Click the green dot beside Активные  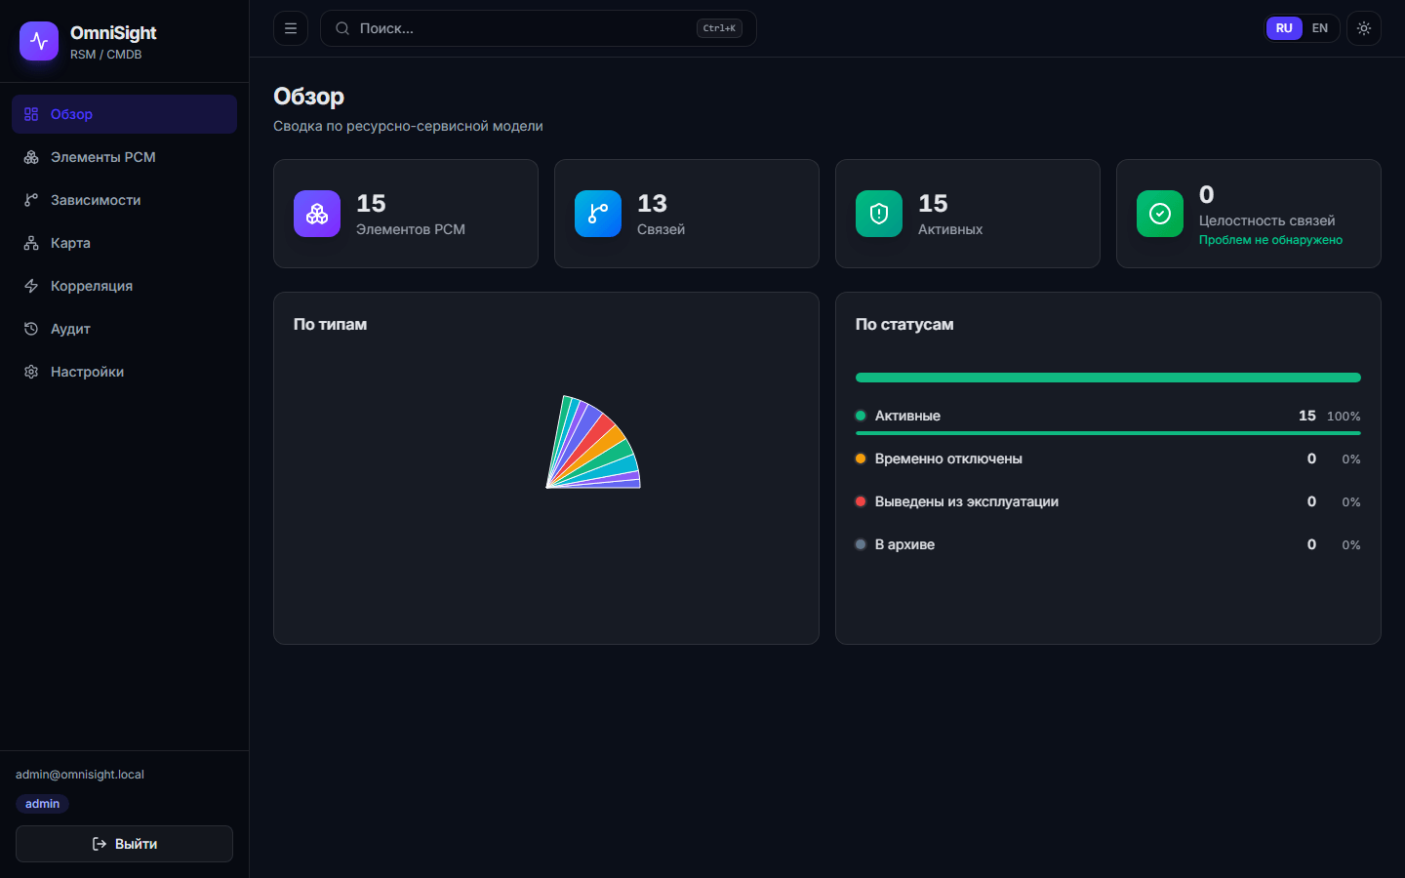coord(861,416)
